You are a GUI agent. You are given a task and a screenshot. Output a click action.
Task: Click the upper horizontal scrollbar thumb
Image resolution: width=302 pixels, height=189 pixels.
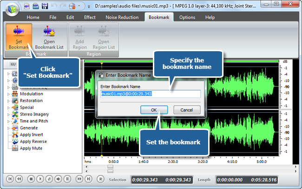pos(111,167)
